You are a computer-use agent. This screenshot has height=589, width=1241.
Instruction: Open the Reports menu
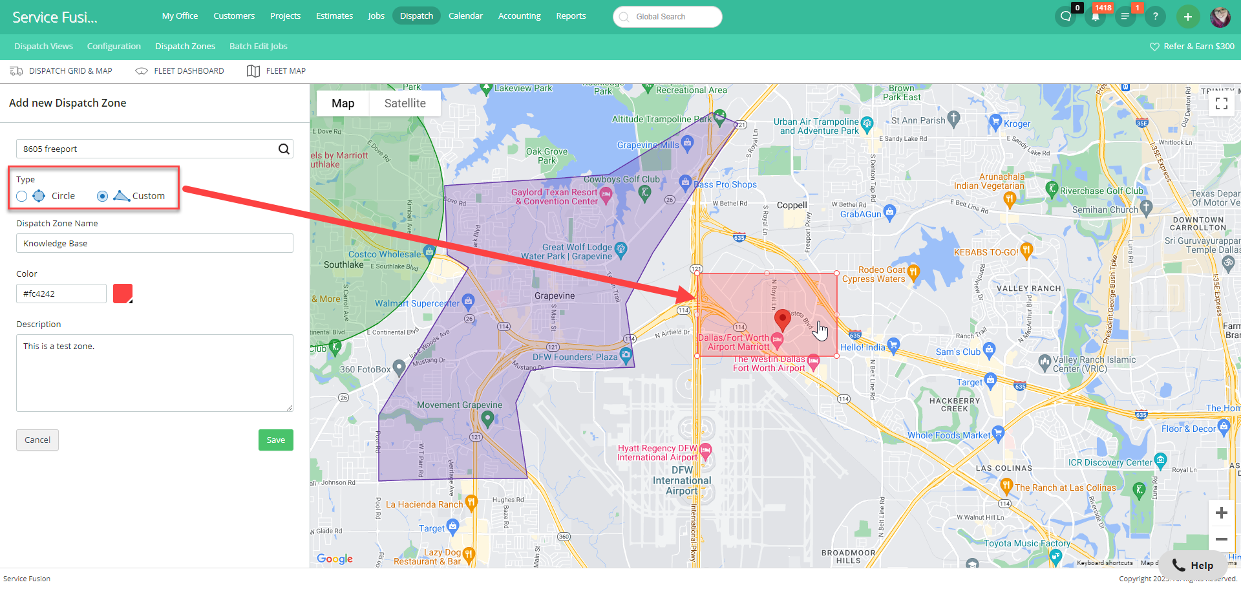(x=571, y=16)
